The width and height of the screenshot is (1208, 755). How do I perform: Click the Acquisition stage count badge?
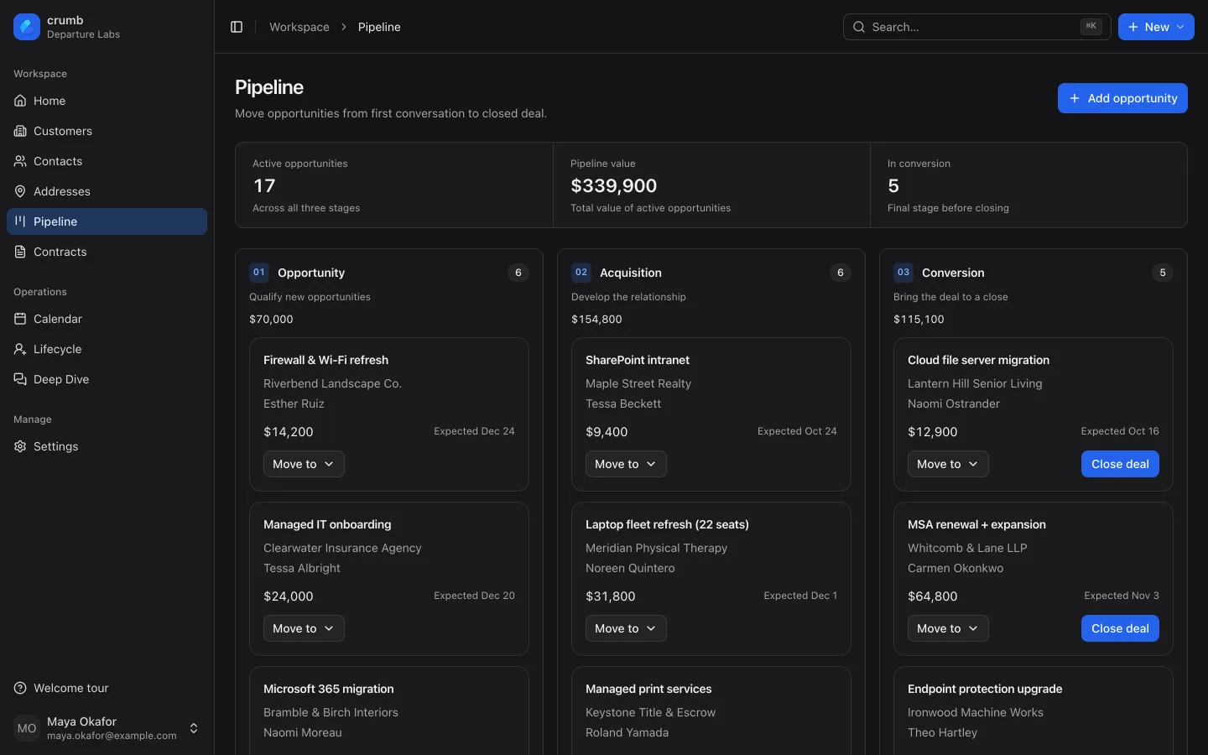pos(841,273)
